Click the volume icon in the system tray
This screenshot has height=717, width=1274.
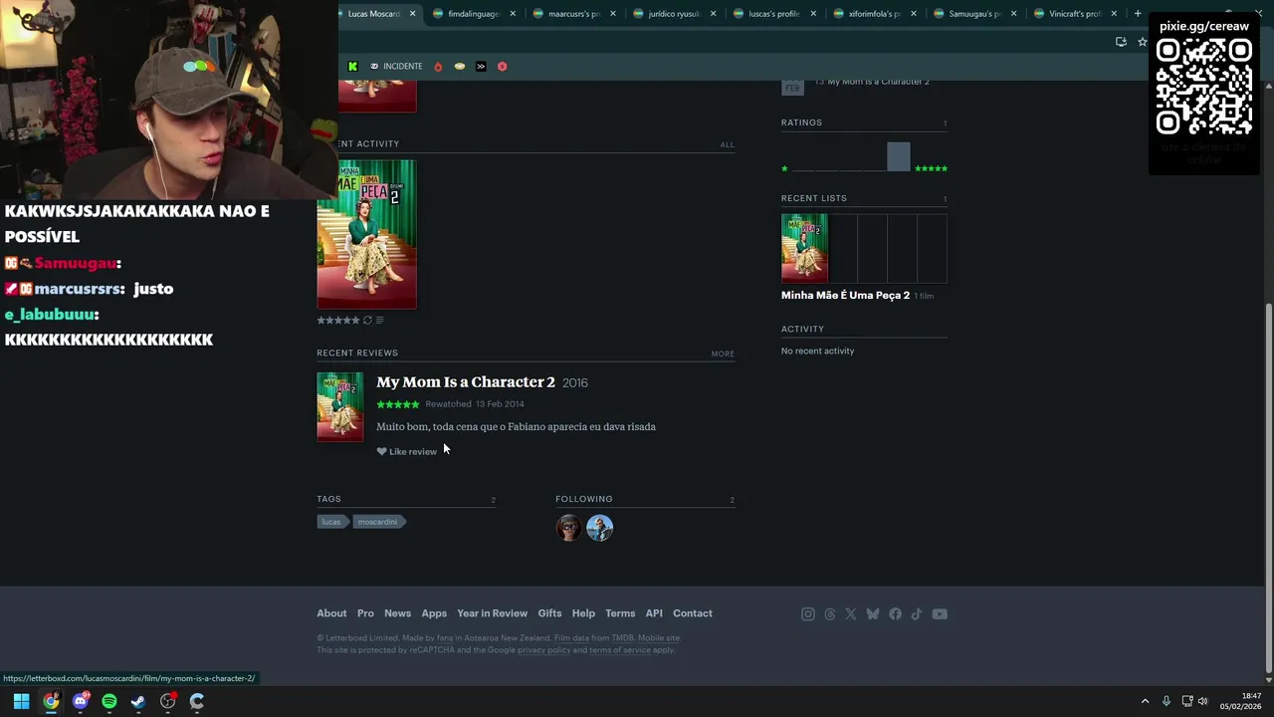pos(1202,701)
